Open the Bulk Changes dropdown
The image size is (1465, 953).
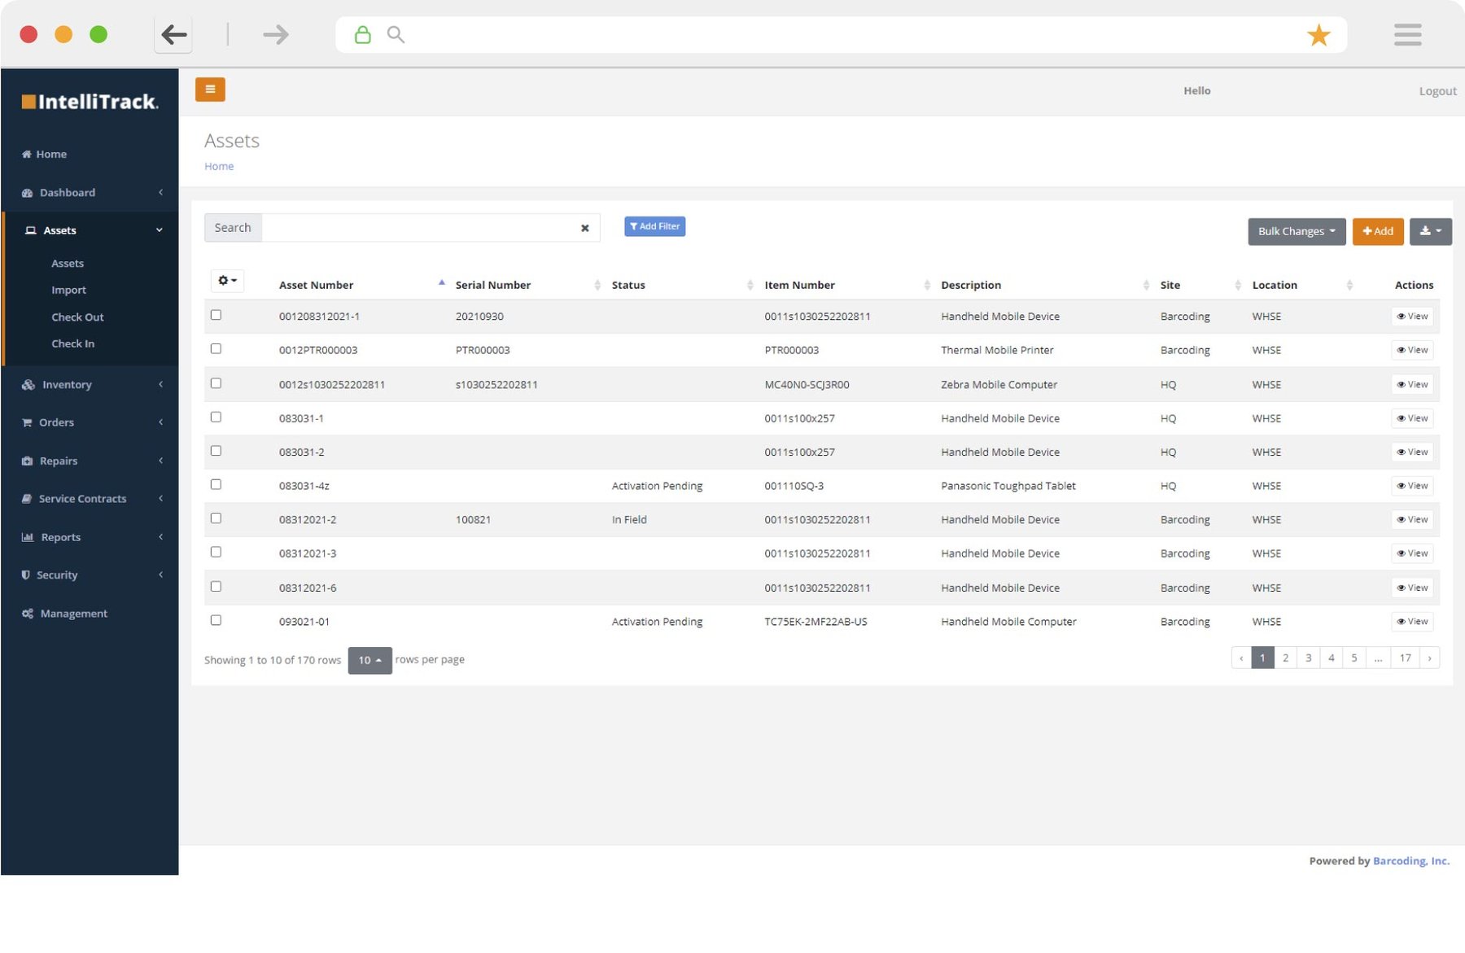click(x=1296, y=231)
